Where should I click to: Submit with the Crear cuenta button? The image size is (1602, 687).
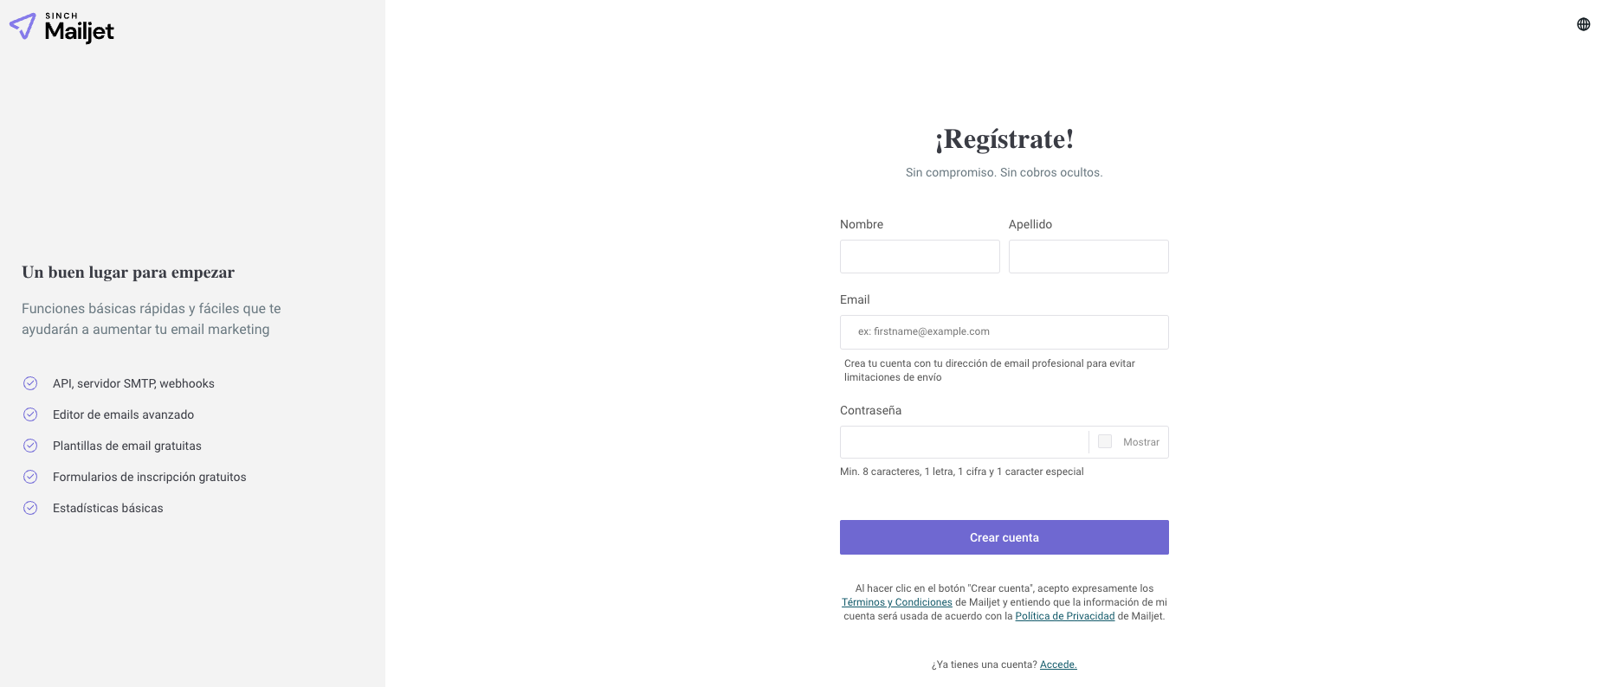[x=1004, y=537]
